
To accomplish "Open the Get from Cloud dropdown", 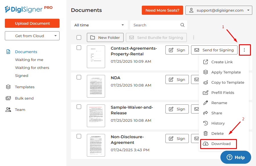I will [32, 36].
